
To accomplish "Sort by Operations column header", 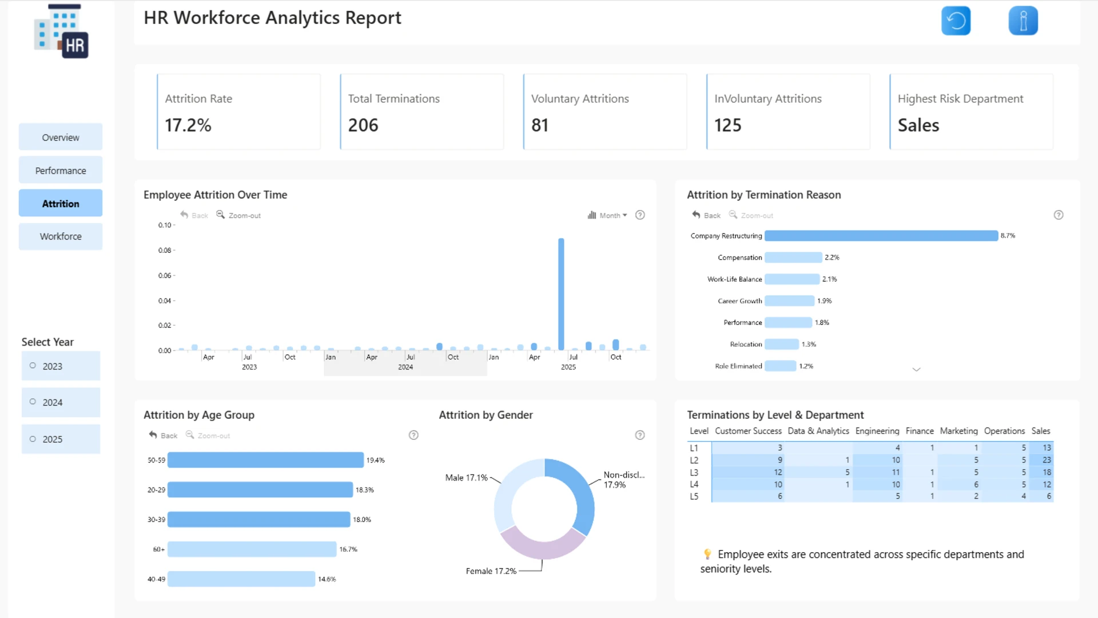I will [x=1005, y=431].
